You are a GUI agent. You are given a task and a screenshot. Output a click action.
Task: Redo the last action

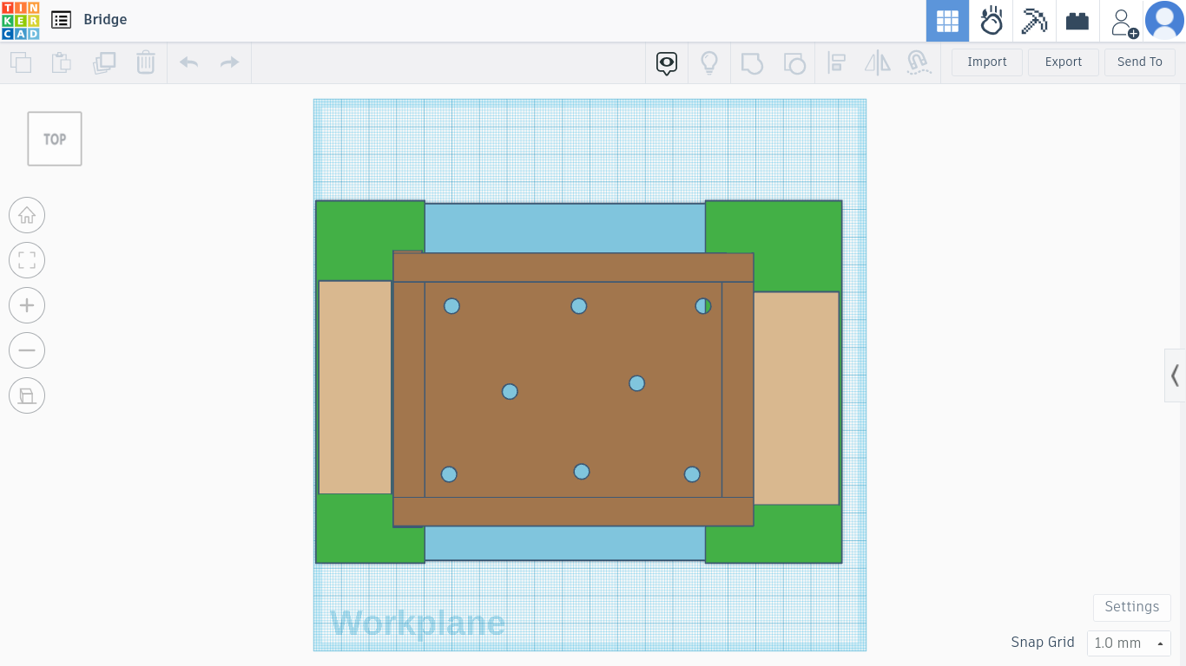pos(228,62)
